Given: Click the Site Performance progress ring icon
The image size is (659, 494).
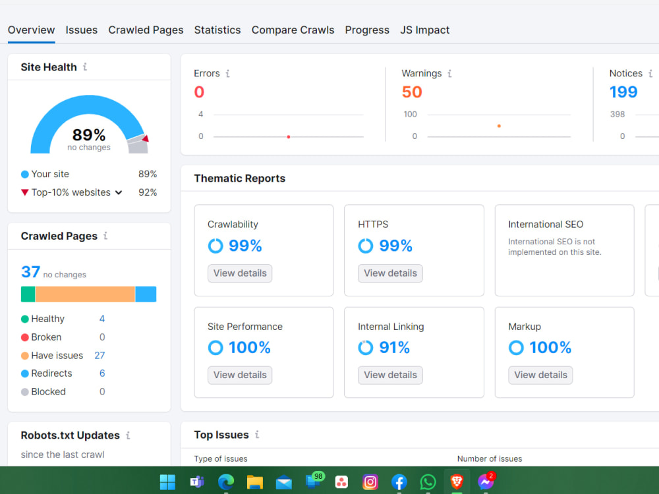Looking at the screenshot, I should (215, 347).
